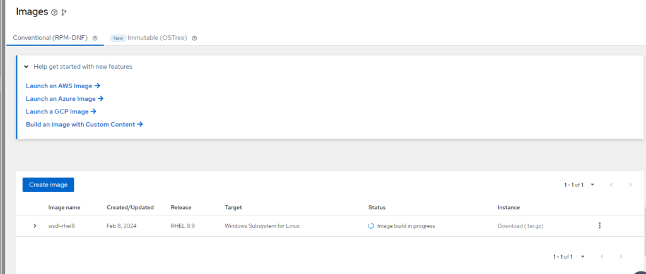Switch to Immutable (OSTree) tab
Image resolution: width=646 pixels, height=274 pixels.
coord(158,38)
